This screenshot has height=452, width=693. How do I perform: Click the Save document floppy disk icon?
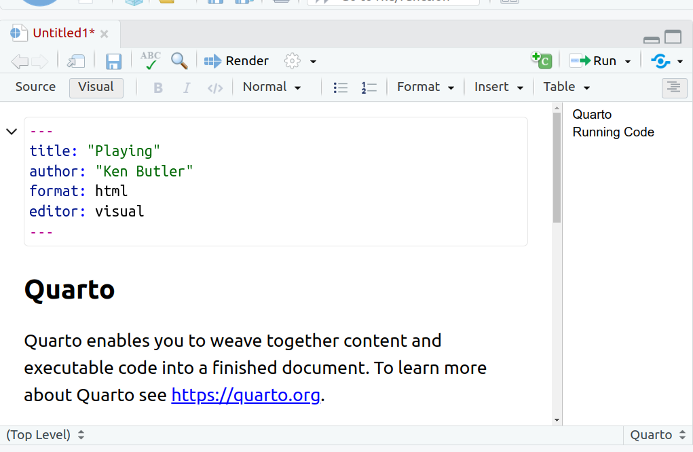[113, 61]
